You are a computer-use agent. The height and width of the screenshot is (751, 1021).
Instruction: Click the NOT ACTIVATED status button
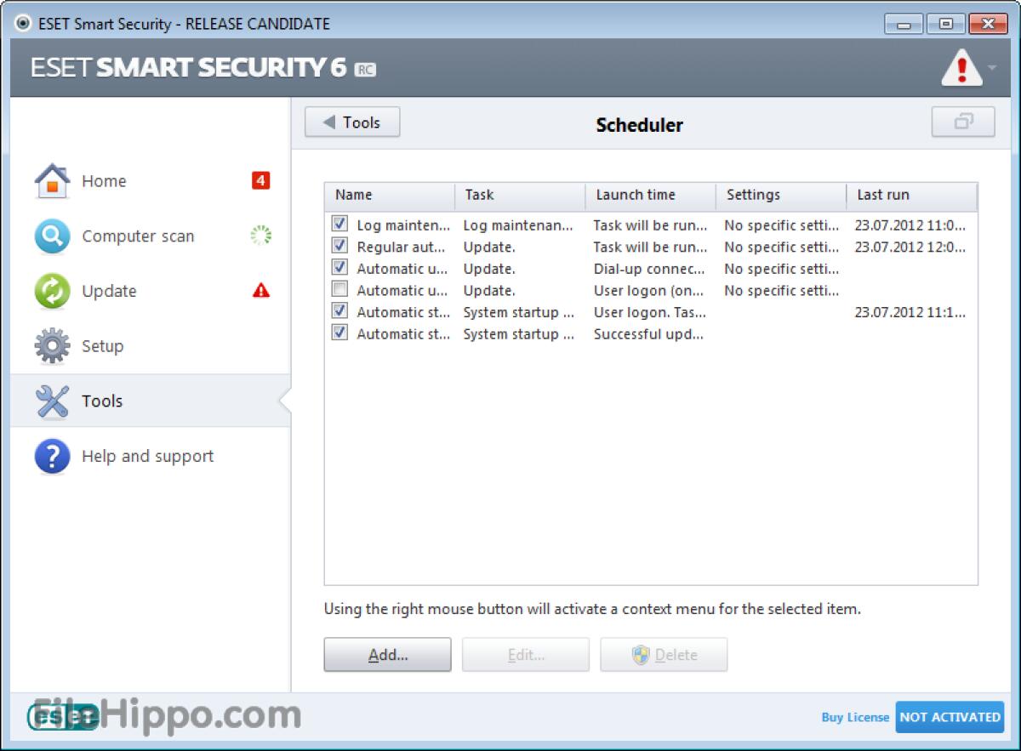[x=950, y=717]
